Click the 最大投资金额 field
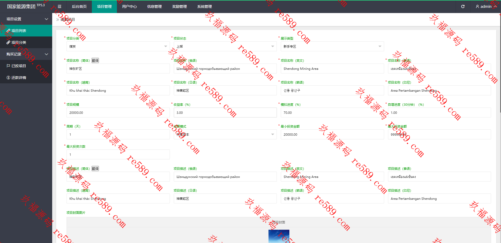 tap(439, 134)
